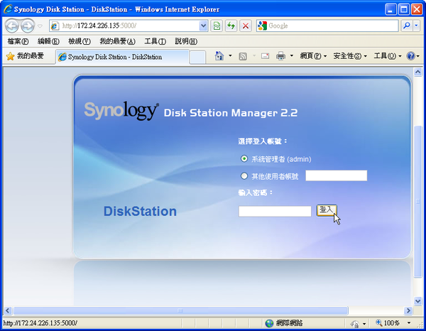This screenshot has width=426, height=331.
Task: Open the 網頁(P) command bar menu
Action: point(313,56)
